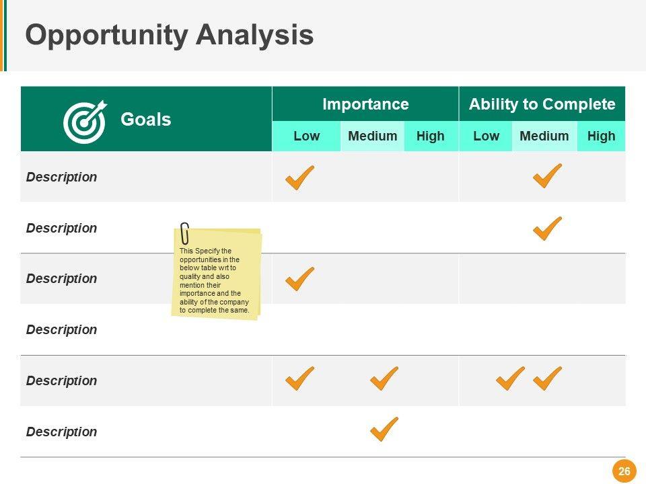Image resolution: width=646 pixels, height=484 pixels.
Task: Click the Ability to Complete header
Action: 542,104
